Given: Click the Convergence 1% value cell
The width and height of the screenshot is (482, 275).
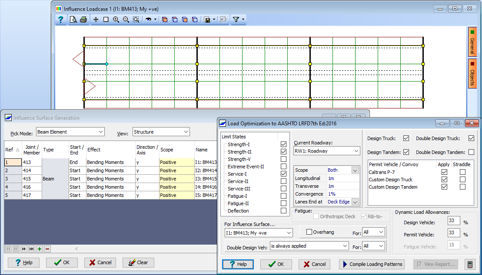Looking at the screenshot, I should tap(343, 194).
